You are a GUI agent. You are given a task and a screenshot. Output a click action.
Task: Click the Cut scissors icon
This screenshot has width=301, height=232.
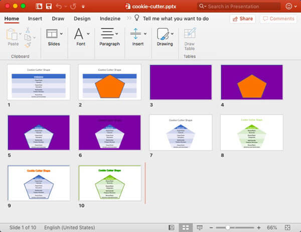point(28,30)
